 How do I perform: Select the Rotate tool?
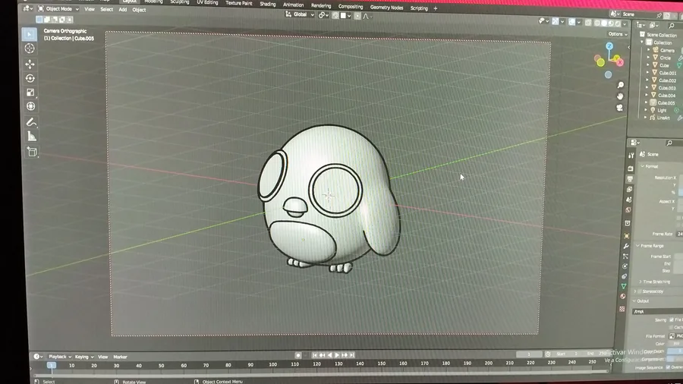point(30,78)
